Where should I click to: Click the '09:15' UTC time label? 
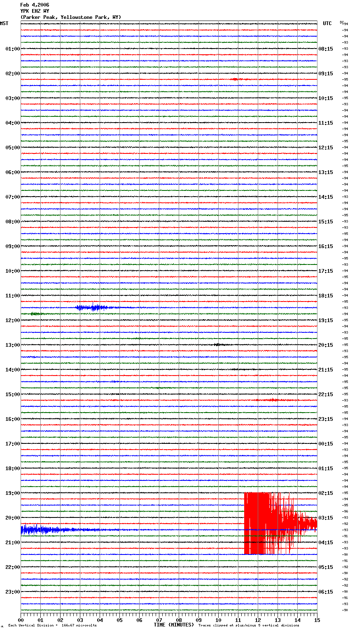(x=326, y=74)
